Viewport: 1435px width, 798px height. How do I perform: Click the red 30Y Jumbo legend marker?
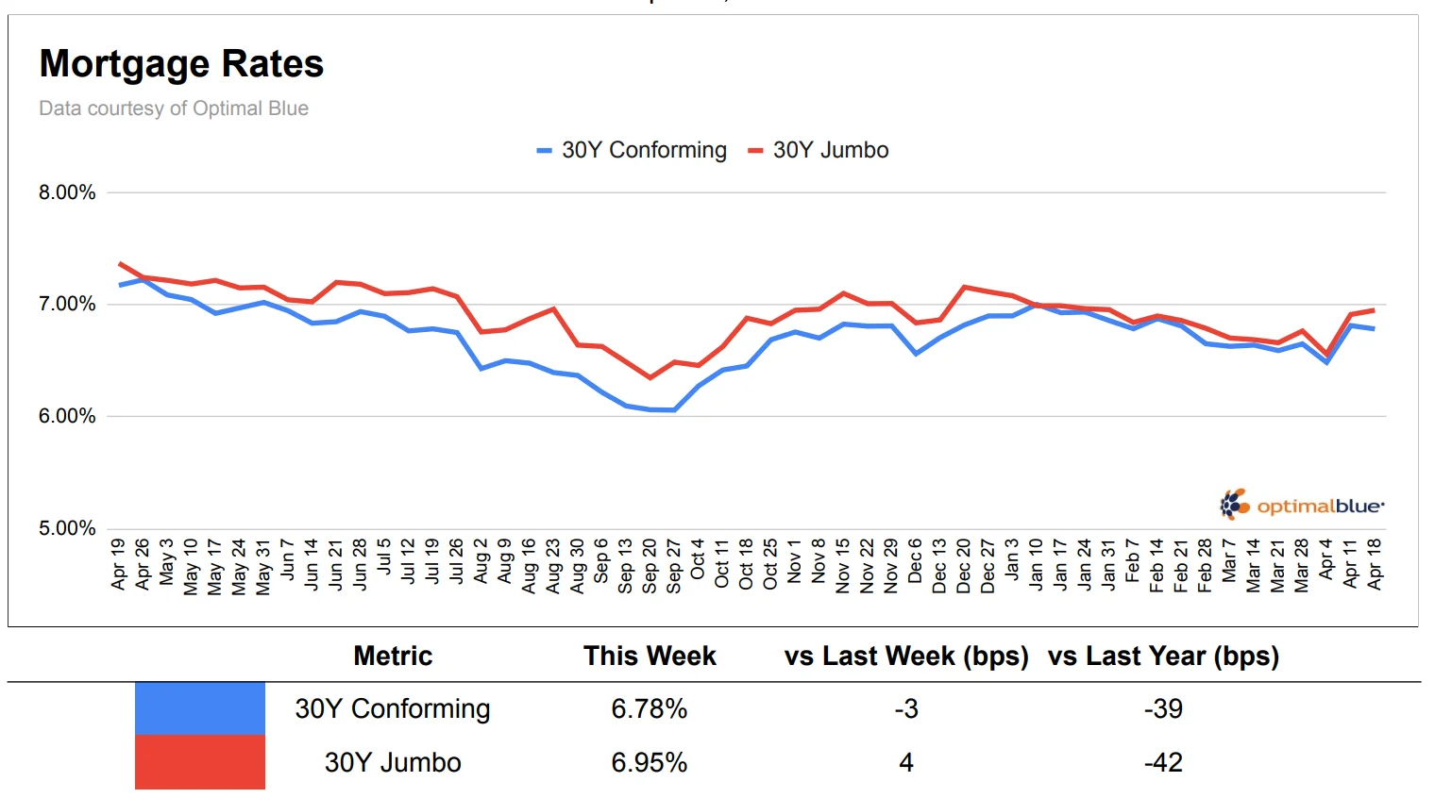coord(755,151)
